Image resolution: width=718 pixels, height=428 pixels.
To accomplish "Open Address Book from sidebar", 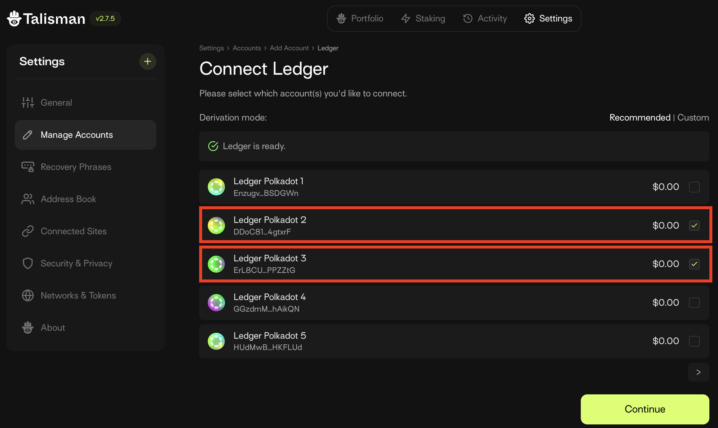I will coord(68,199).
